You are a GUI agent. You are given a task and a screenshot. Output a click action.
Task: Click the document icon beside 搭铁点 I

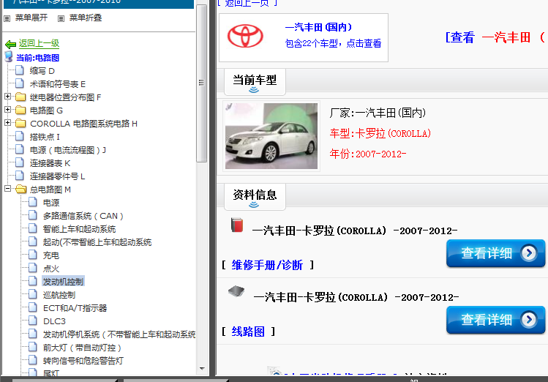(20, 136)
